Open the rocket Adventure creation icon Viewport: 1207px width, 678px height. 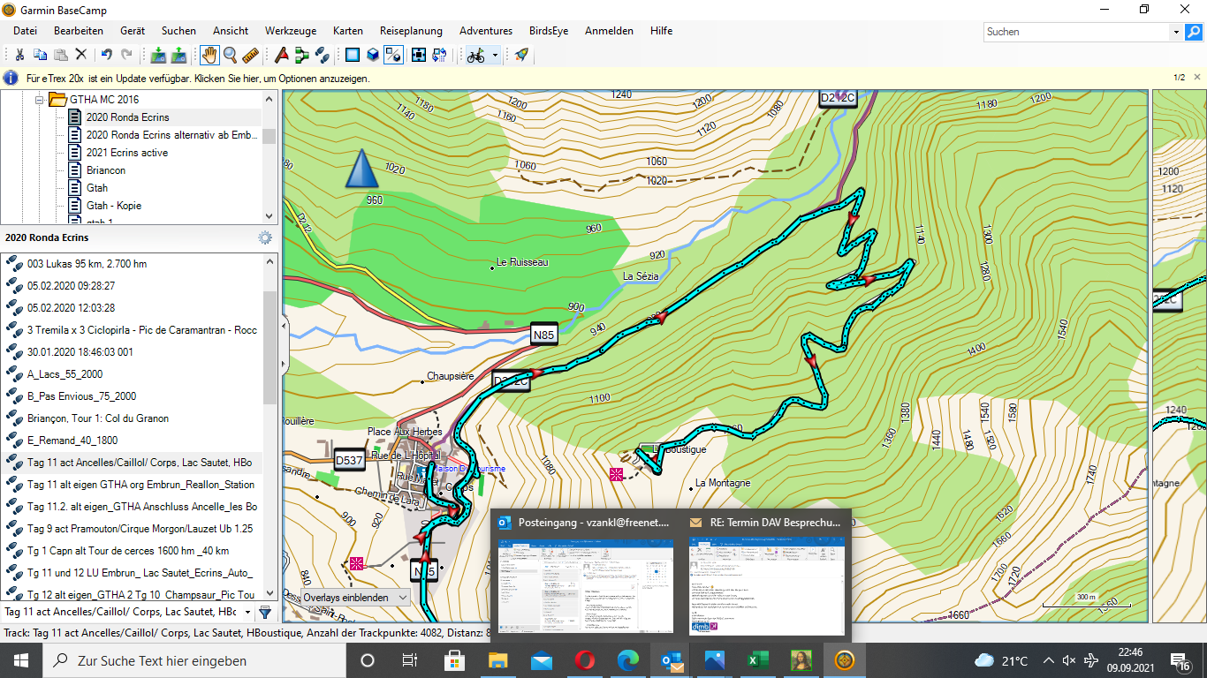pos(521,56)
